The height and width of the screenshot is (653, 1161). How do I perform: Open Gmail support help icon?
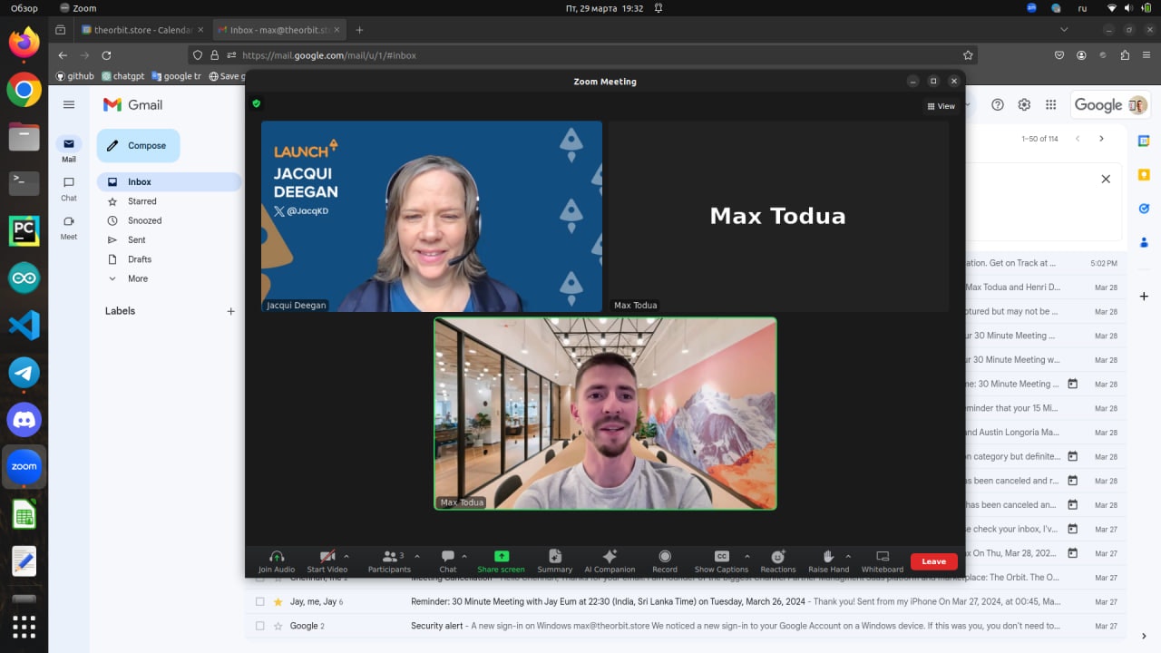(998, 105)
